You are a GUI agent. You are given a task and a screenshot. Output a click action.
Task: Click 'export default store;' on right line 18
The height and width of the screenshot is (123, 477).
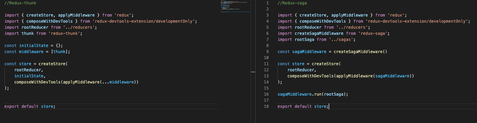[x=303, y=106]
